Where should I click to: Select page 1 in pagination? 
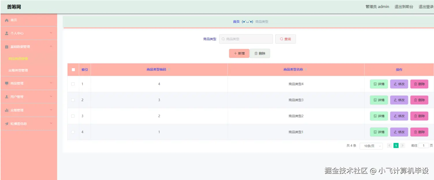[x=396, y=146]
